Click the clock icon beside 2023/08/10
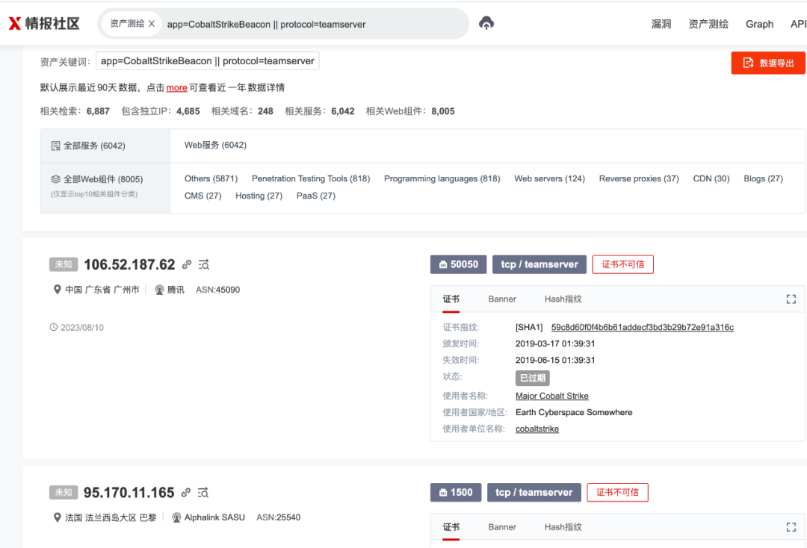Screen dimensions: 807x548 [54, 327]
